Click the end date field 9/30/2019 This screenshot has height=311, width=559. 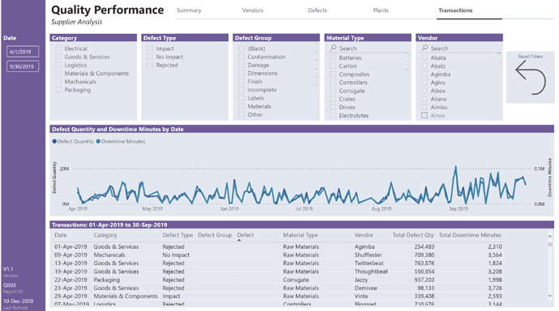[23, 66]
